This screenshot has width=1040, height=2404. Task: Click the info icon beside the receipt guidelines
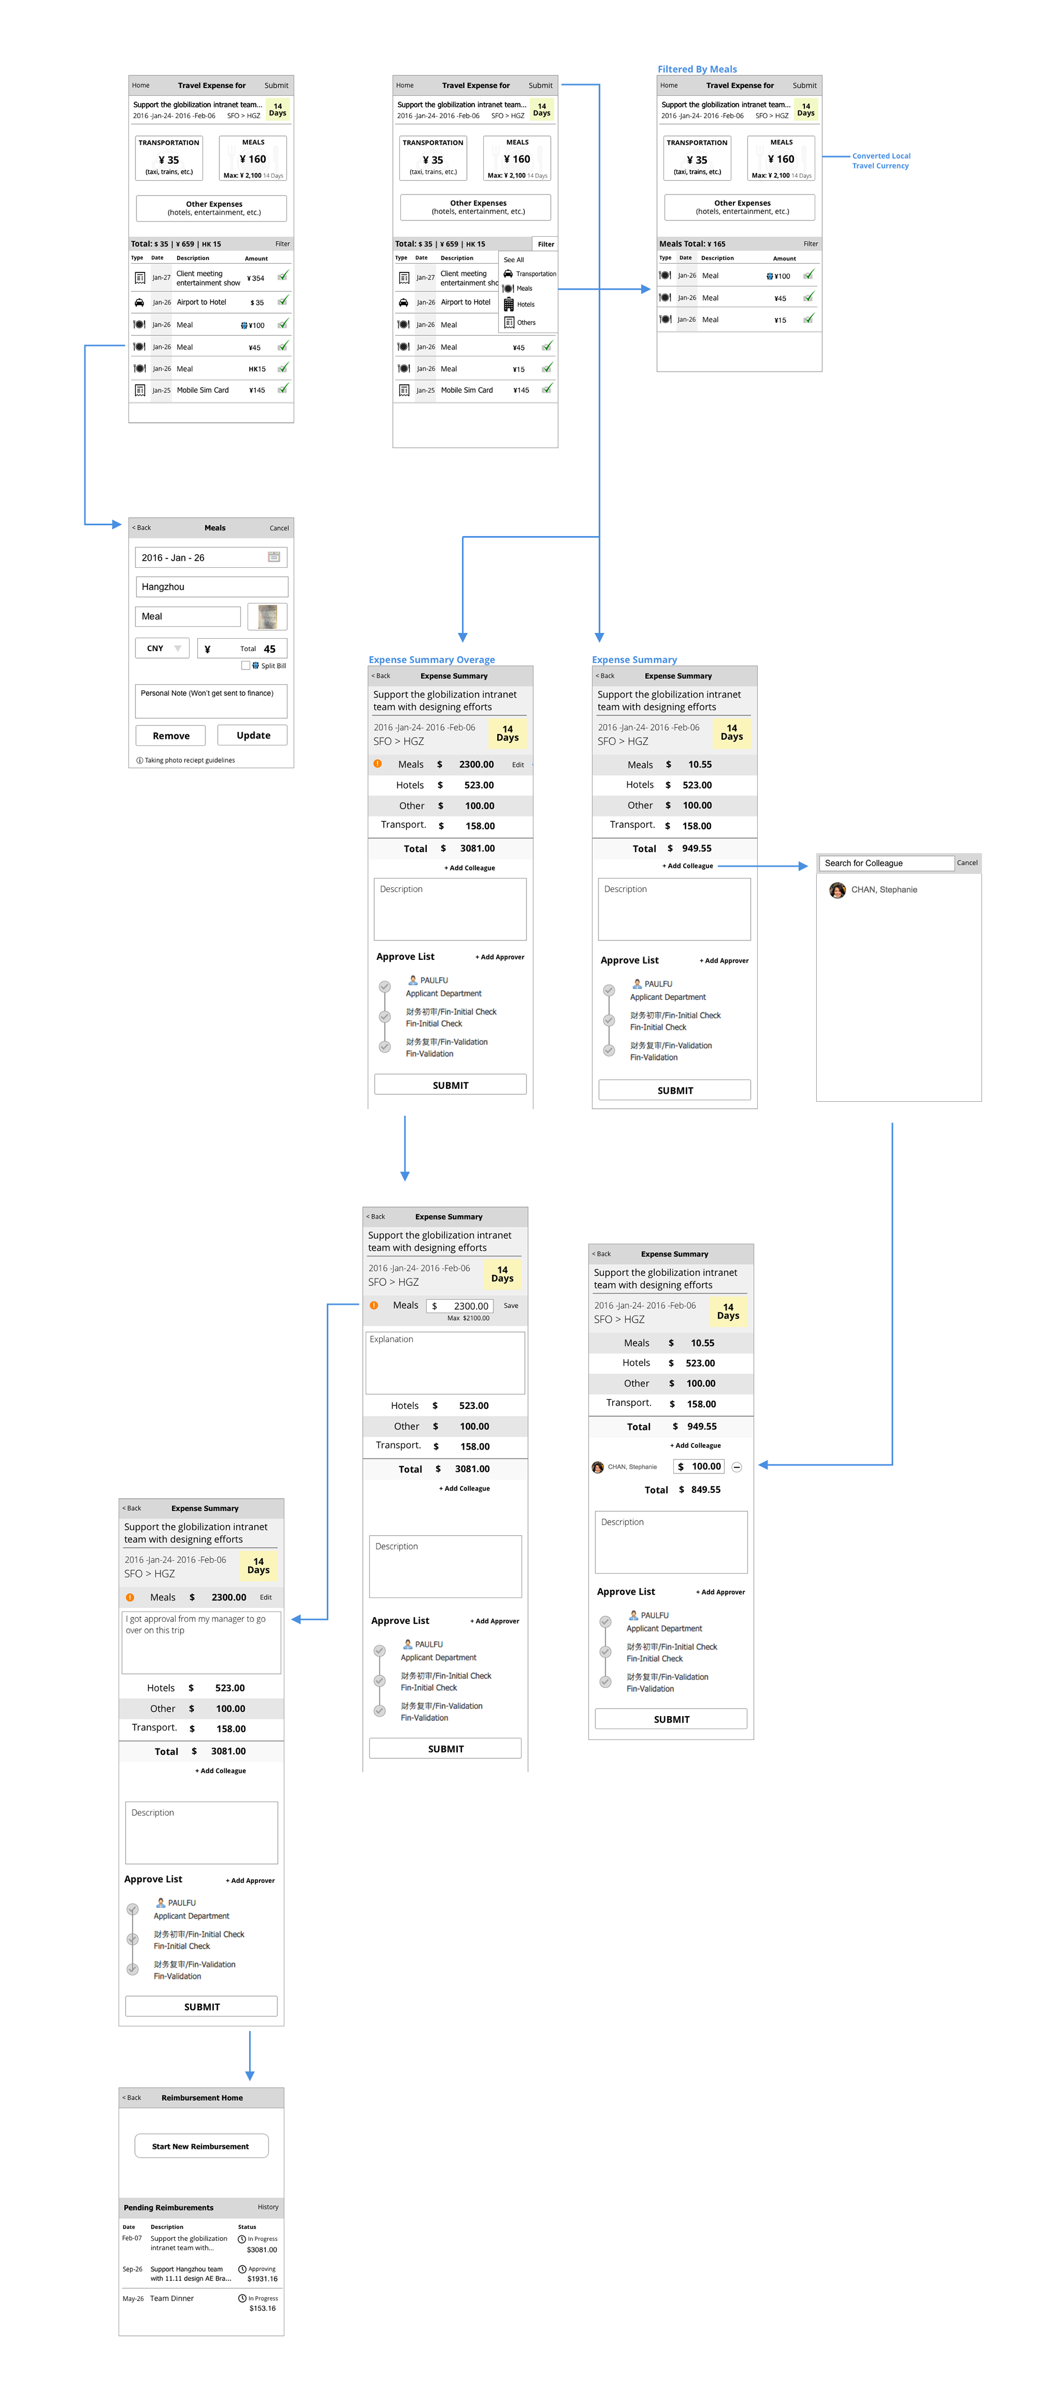click(139, 761)
